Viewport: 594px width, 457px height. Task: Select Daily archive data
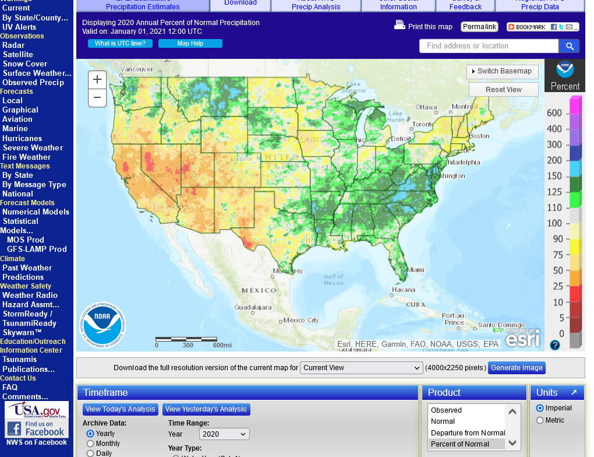(90, 453)
